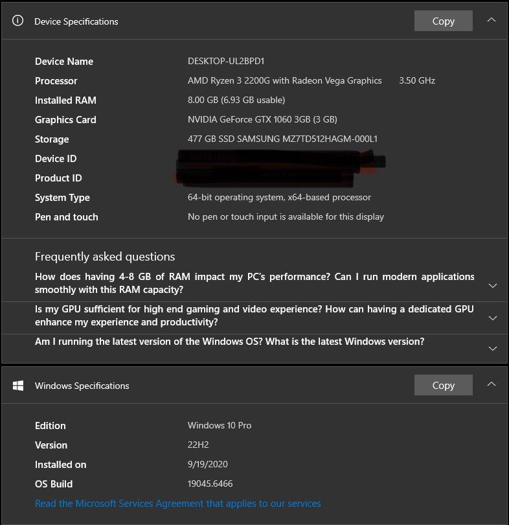
Task: Click the Windows logo beside Windows Specifications
Action: coord(18,386)
